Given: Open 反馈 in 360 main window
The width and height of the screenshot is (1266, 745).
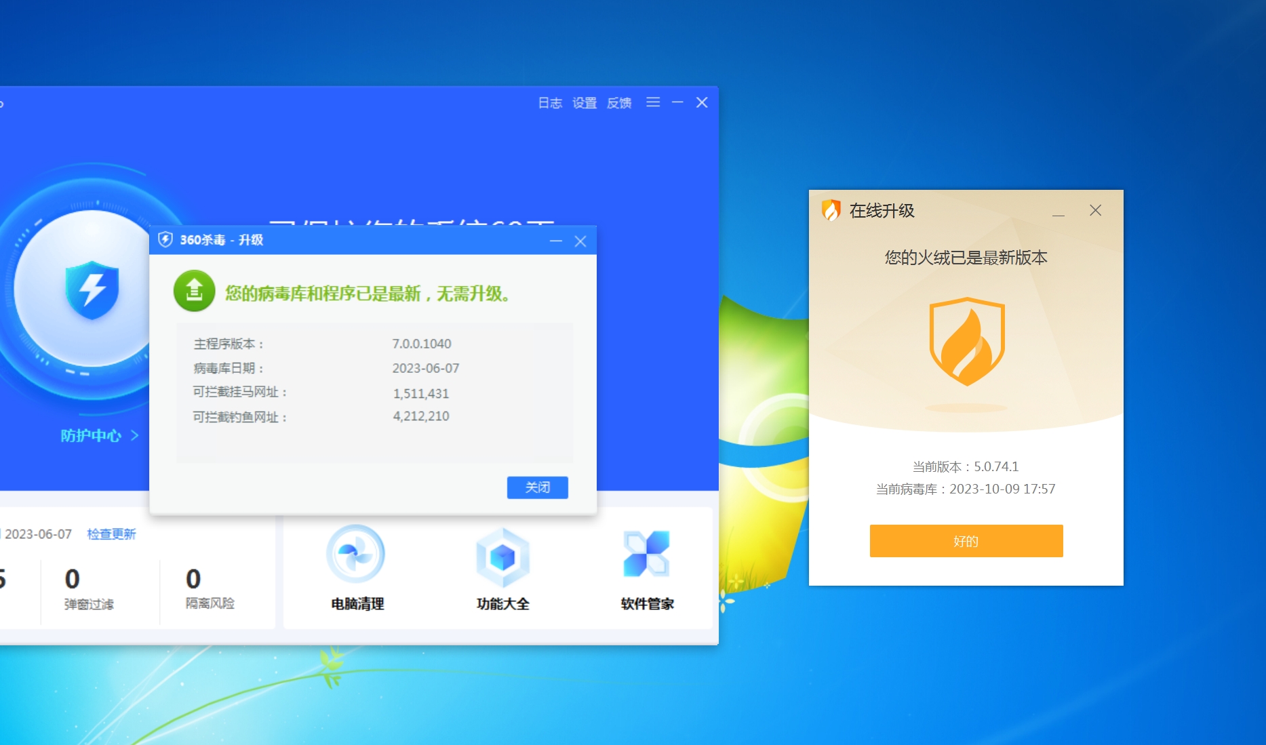Looking at the screenshot, I should coord(619,103).
